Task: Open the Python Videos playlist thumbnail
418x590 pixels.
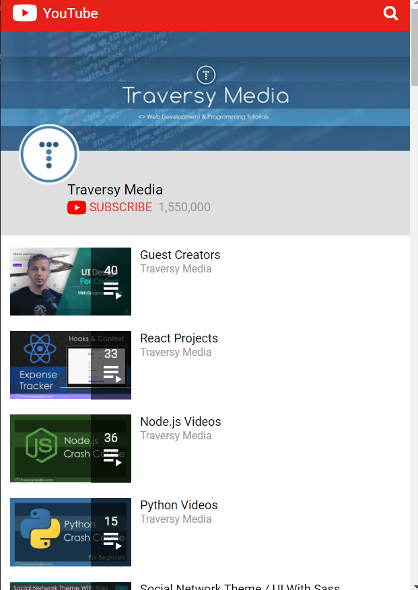Action: click(x=71, y=532)
